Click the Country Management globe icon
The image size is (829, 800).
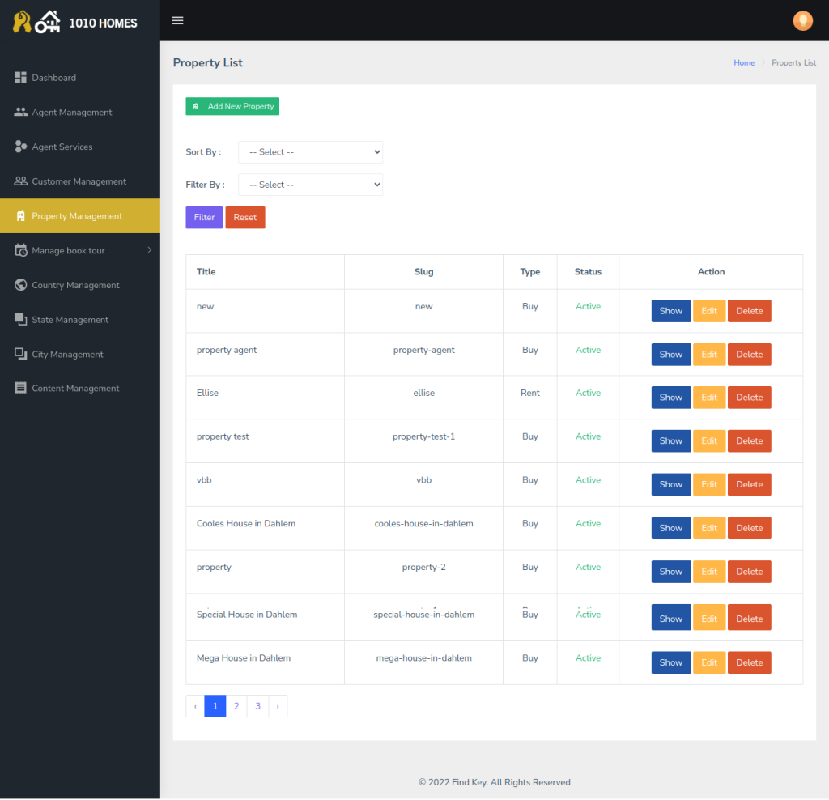(21, 285)
